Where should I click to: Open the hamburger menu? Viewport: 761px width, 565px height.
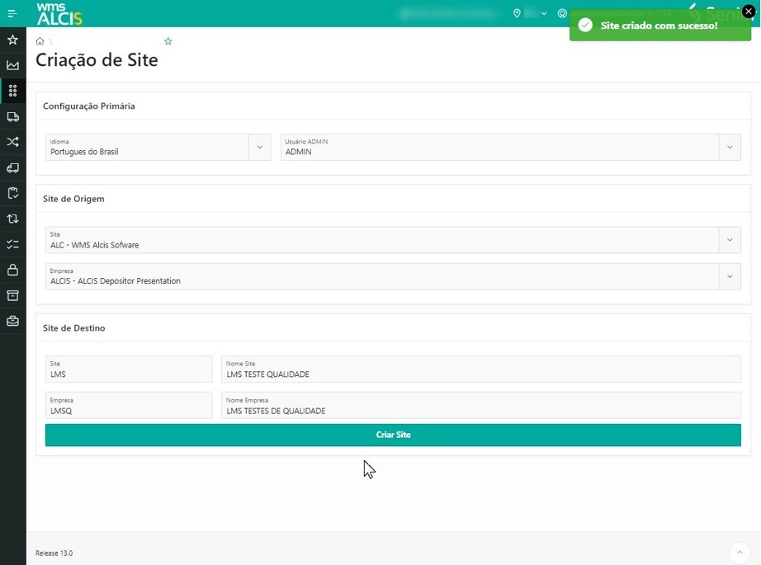(x=12, y=13)
